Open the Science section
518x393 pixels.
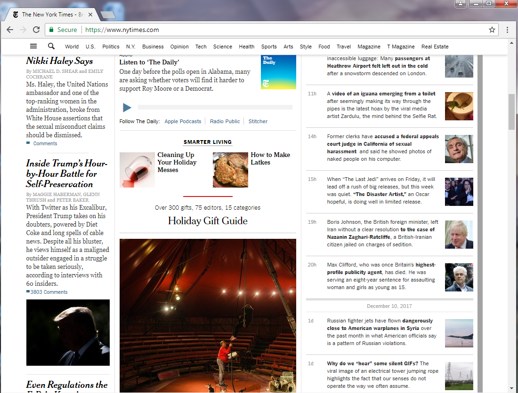click(x=222, y=47)
